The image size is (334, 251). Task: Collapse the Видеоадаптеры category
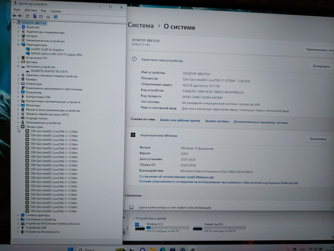[19, 44]
